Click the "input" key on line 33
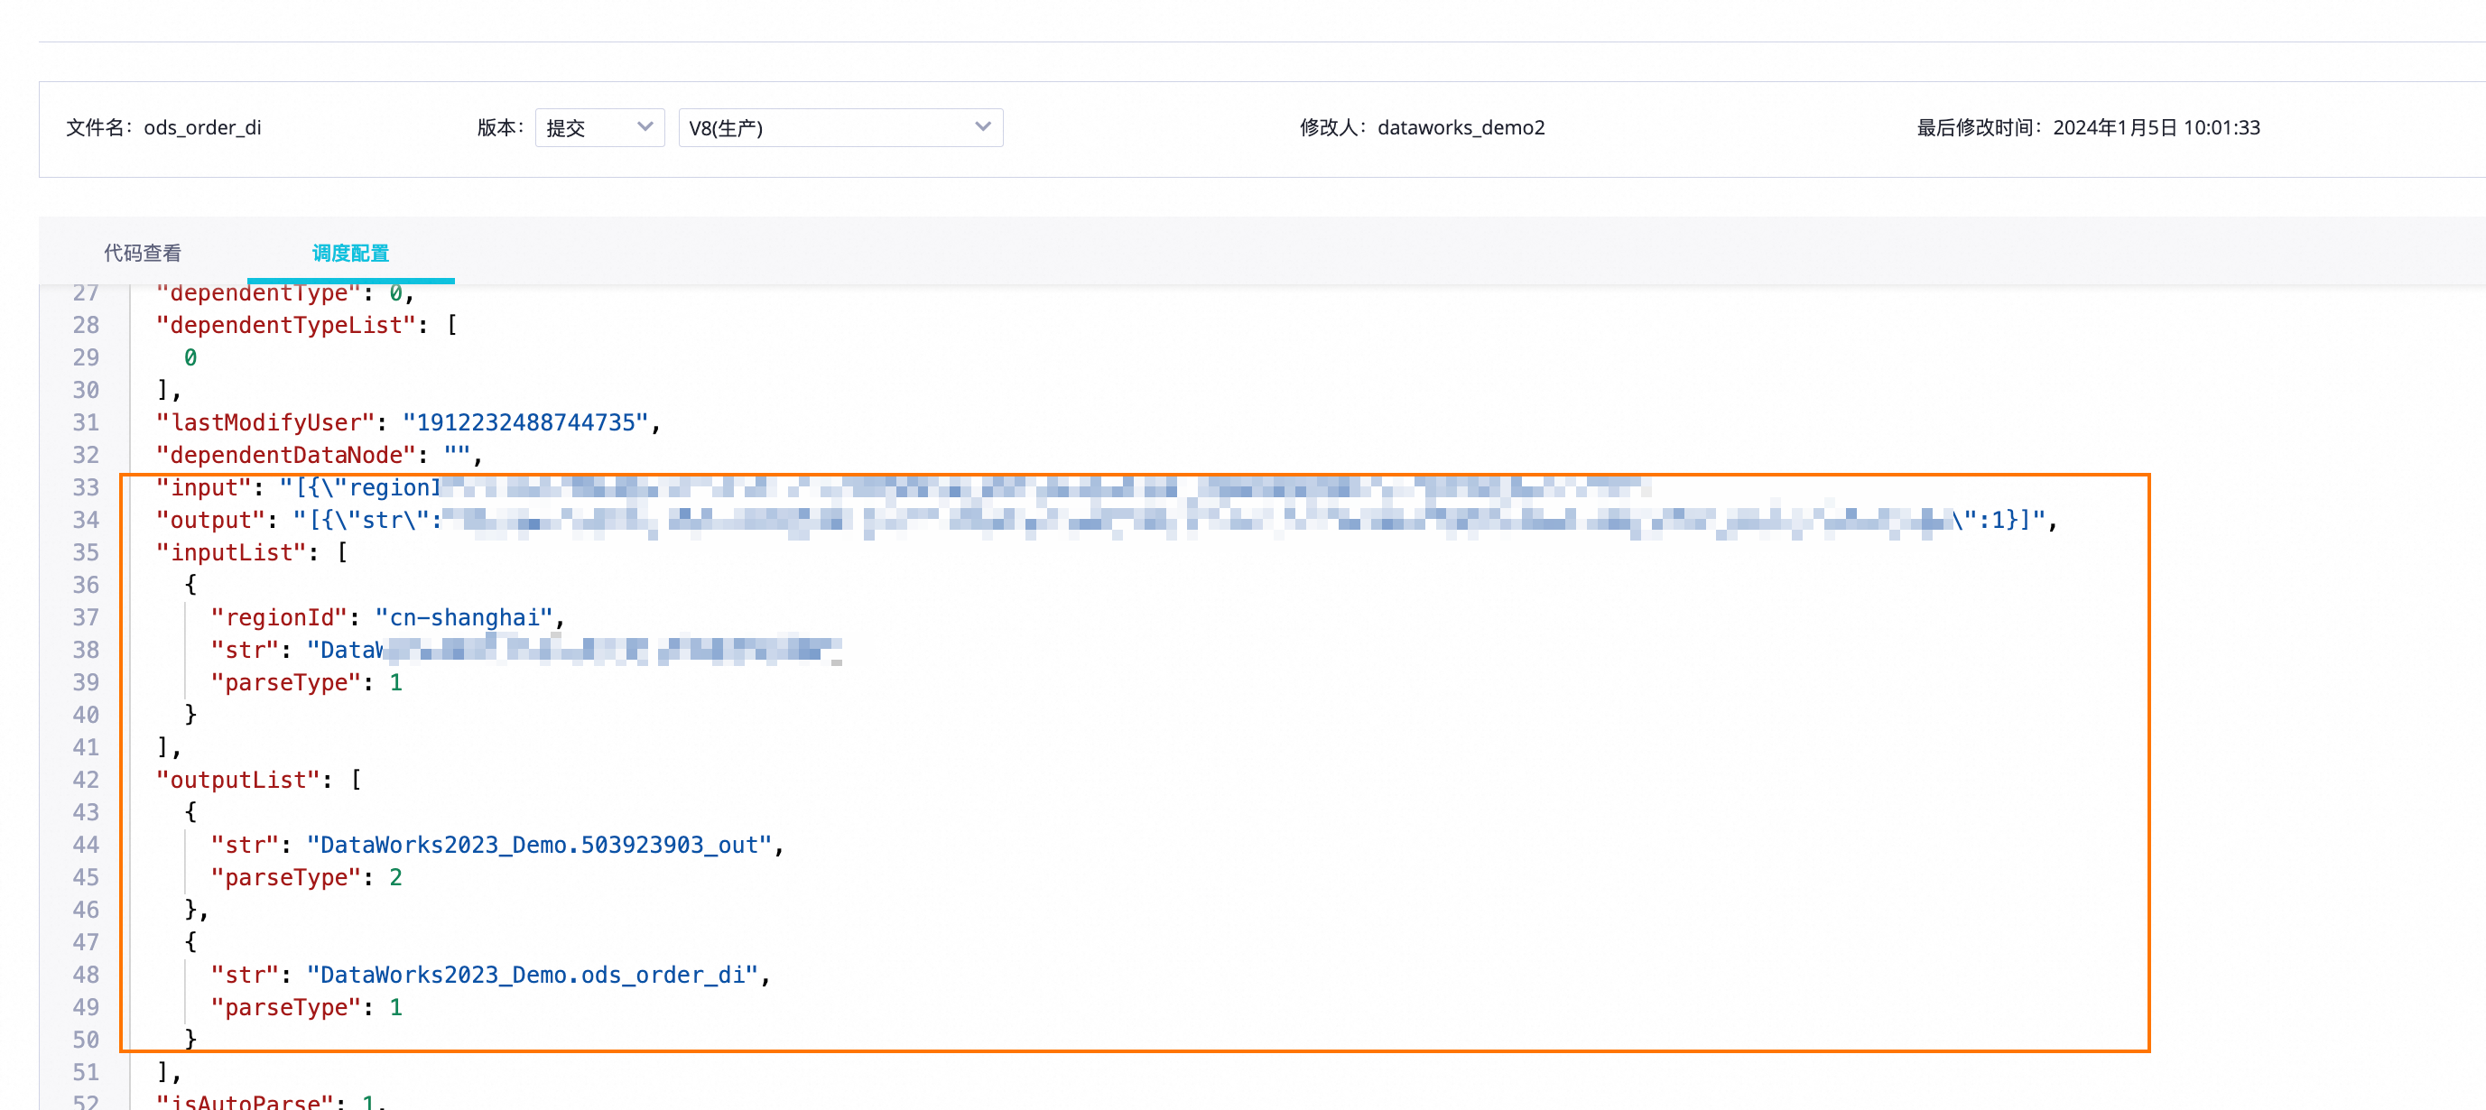This screenshot has width=2486, height=1110. [204, 488]
